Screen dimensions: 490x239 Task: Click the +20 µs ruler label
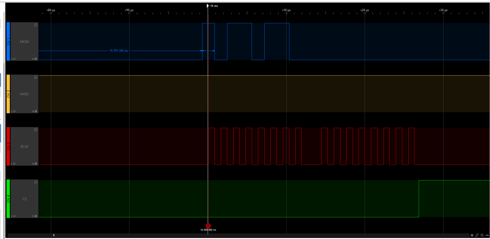coord(364,10)
